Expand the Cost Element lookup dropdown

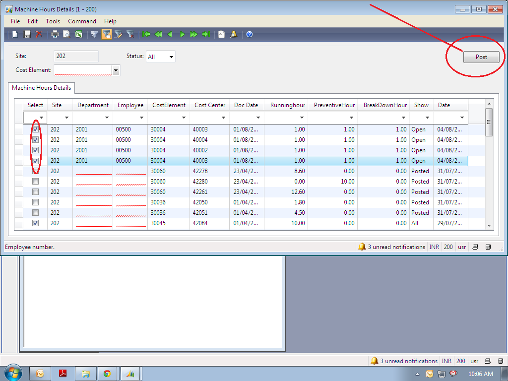pos(116,70)
